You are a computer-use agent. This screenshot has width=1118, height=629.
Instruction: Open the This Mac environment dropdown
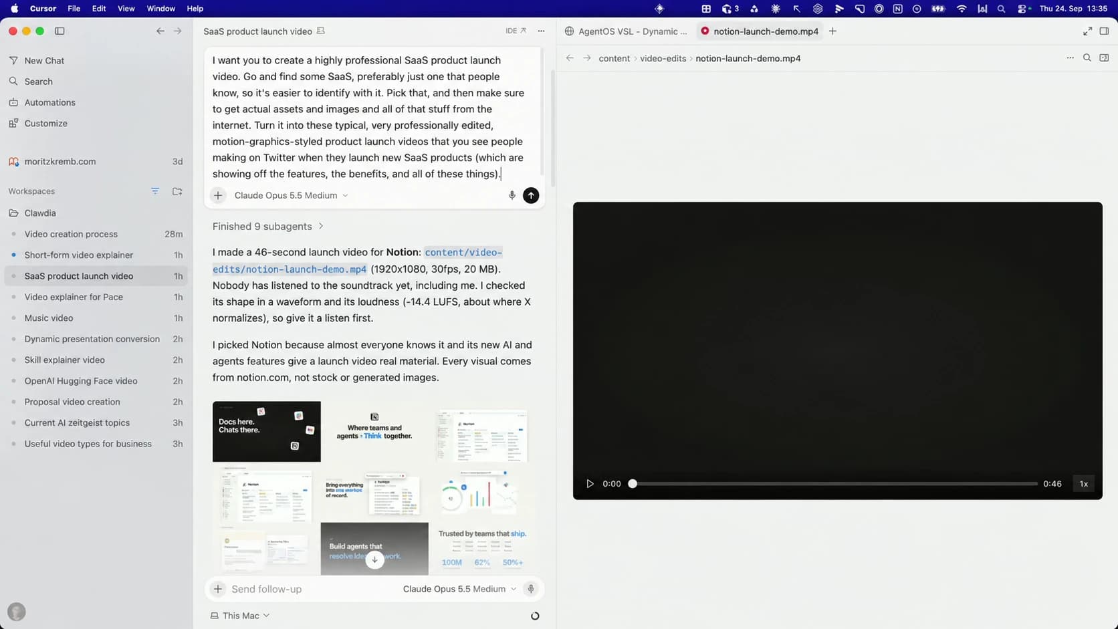pos(240,616)
